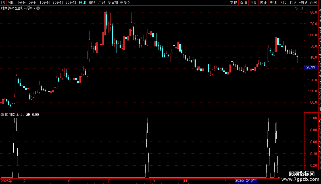This screenshot has height=184, width=321.
Task: Expand the 更多 periods menu
Action: (125, 3)
